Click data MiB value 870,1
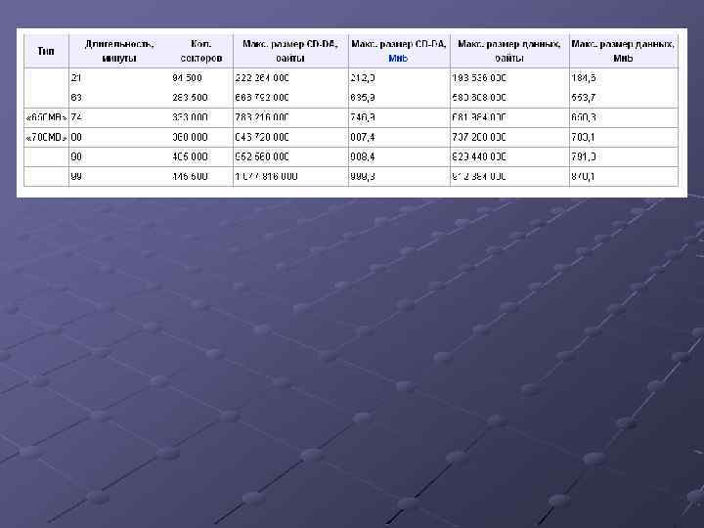The image size is (704, 528). tap(583, 176)
